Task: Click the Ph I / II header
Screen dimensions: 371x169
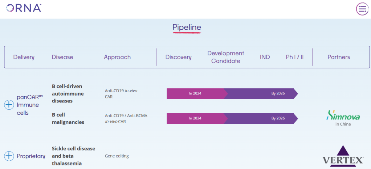Action: 294,57
